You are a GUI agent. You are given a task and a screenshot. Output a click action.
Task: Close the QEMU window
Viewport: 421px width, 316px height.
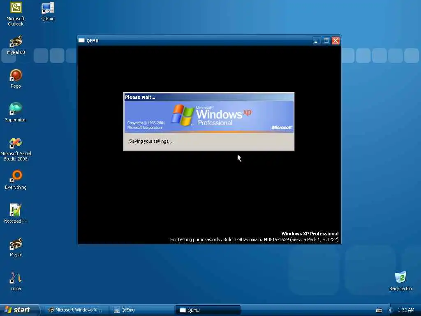pyautogui.click(x=335, y=41)
